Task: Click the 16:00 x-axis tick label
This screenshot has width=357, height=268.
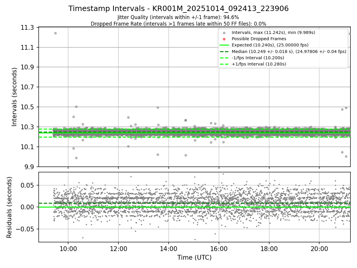Action: [219, 249]
